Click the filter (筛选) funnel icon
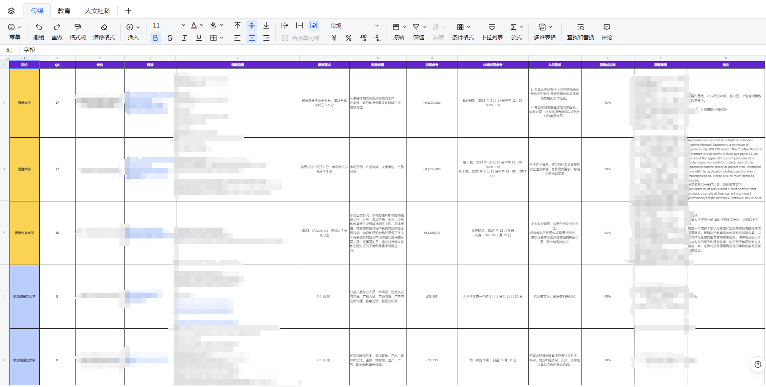This screenshot has width=766, height=387. [x=416, y=27]
